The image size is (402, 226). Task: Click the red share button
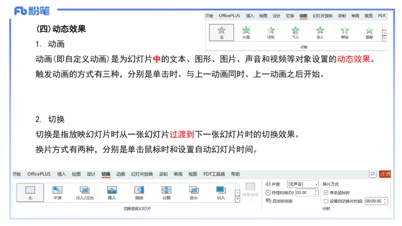point(385,174)
